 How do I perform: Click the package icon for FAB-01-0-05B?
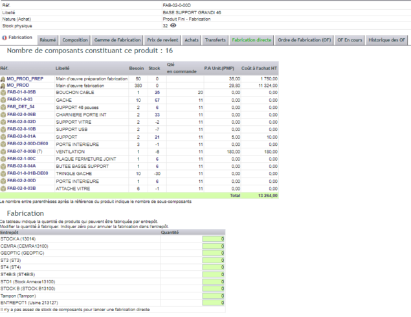click(x=3, y=93)
